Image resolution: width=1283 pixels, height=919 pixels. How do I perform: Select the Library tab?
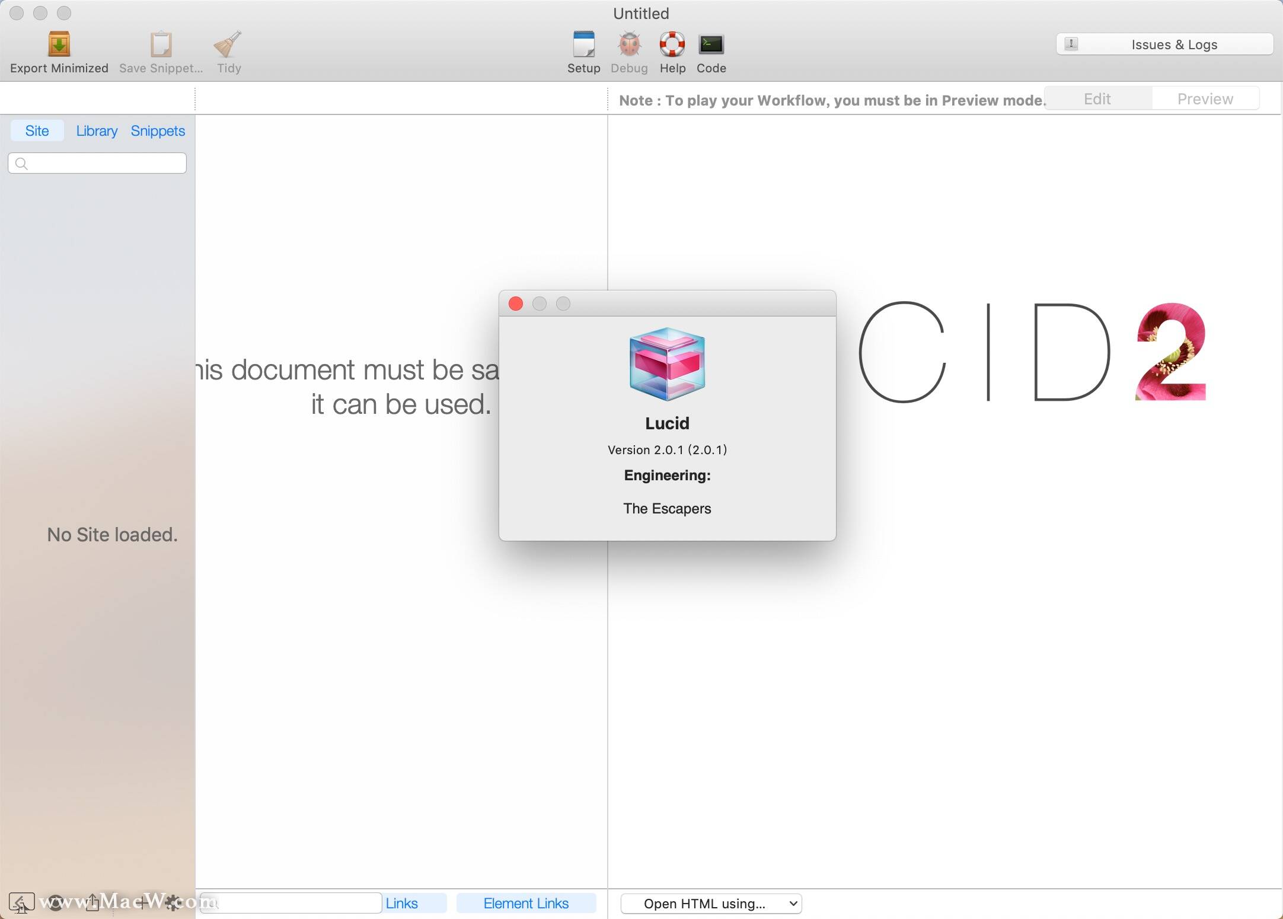pyautogui.click(x=97, y=130)
